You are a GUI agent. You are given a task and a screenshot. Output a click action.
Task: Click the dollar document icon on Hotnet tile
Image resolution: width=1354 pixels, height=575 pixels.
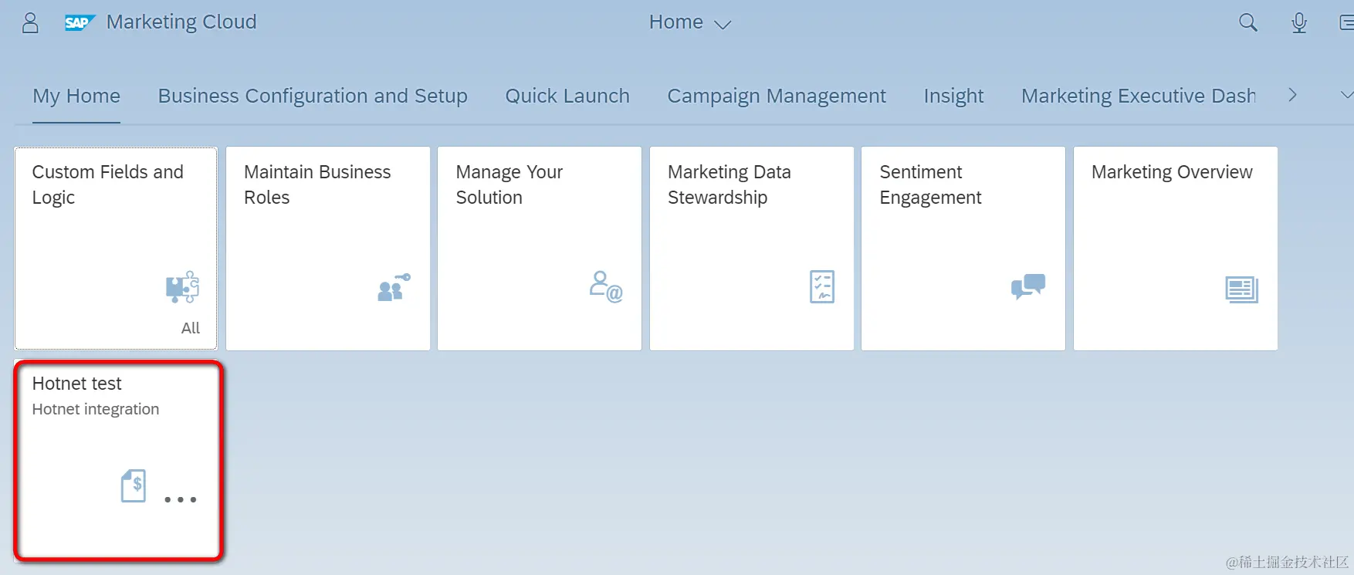click(x=134, y=486)
